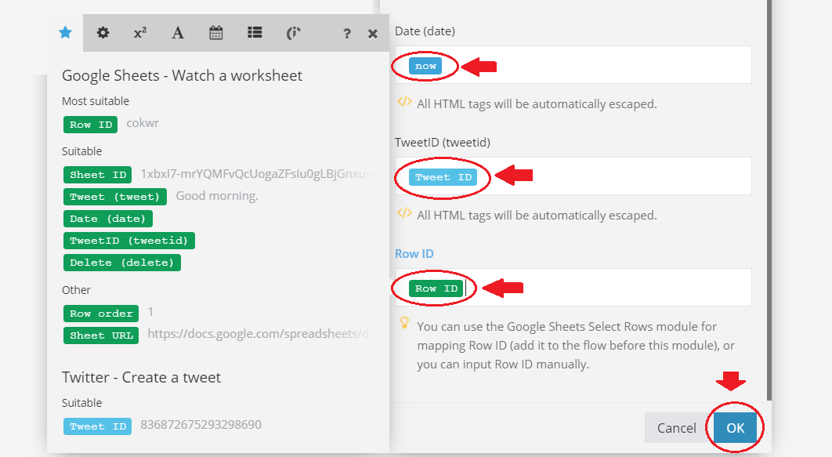Close the mapping panel with X

coord(372,34)
